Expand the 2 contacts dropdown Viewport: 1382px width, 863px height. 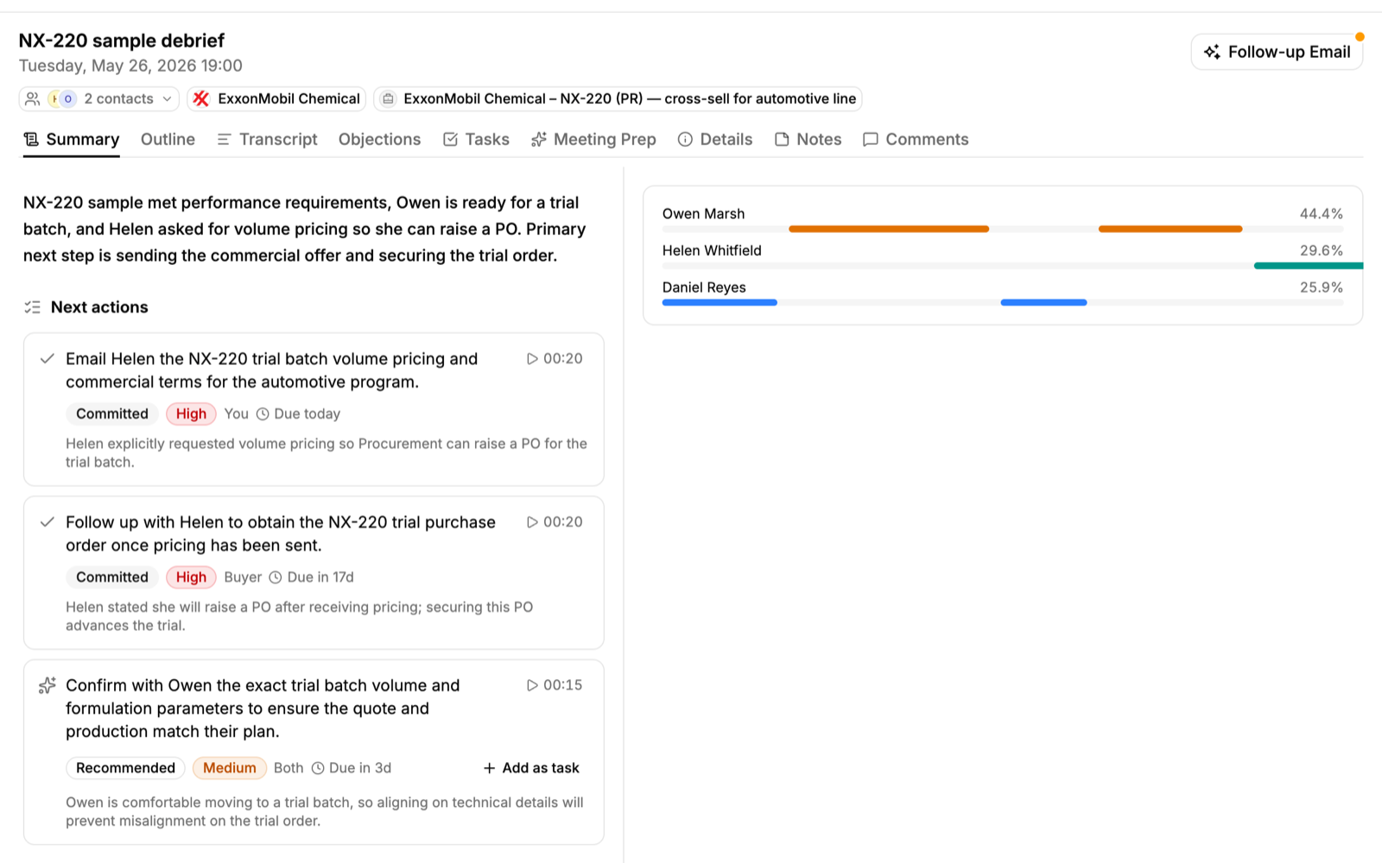[99, 98]
